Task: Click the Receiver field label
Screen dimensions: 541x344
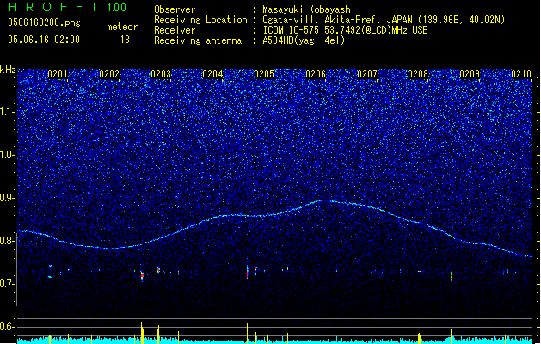Action: click(175, 30)
